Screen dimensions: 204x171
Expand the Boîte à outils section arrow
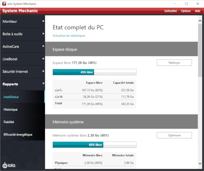(x=43, y=33)
